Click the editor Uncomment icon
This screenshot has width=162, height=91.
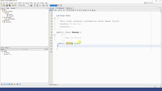94,10
